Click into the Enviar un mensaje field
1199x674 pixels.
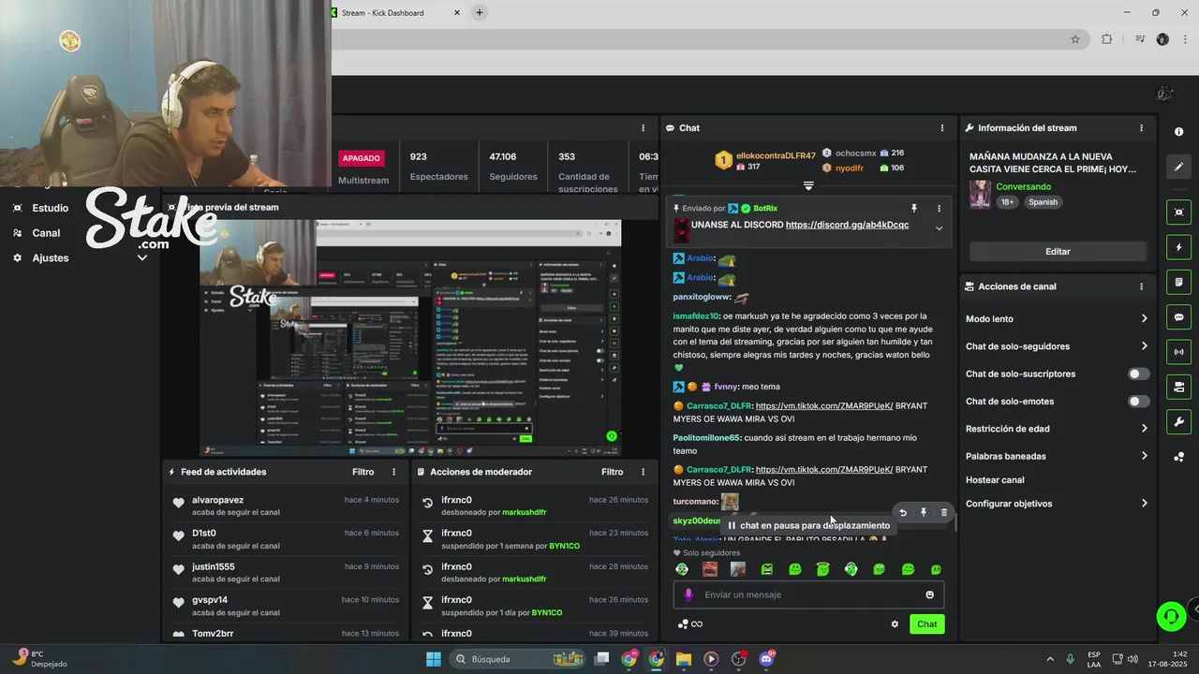tap(808, 594)
